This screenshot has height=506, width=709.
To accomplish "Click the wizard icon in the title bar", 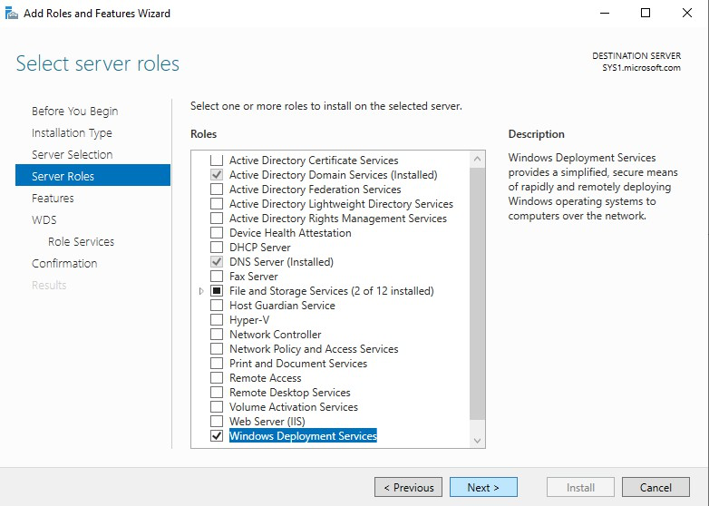I will (11, 13).
